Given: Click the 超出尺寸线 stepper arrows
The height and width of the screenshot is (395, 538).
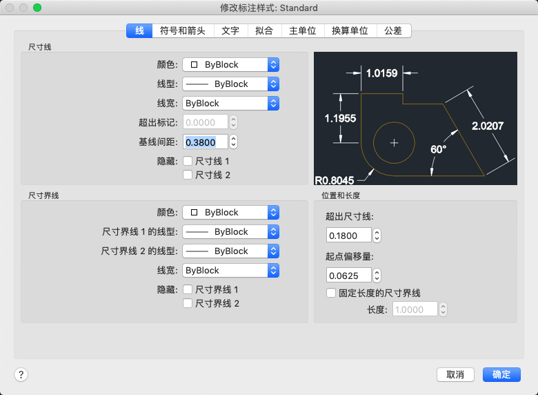Looking at the screenshot, I should point(377,235).
